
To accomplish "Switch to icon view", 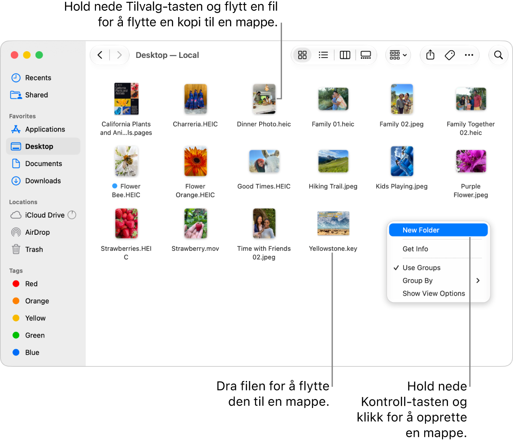I will tap(302, 55).
